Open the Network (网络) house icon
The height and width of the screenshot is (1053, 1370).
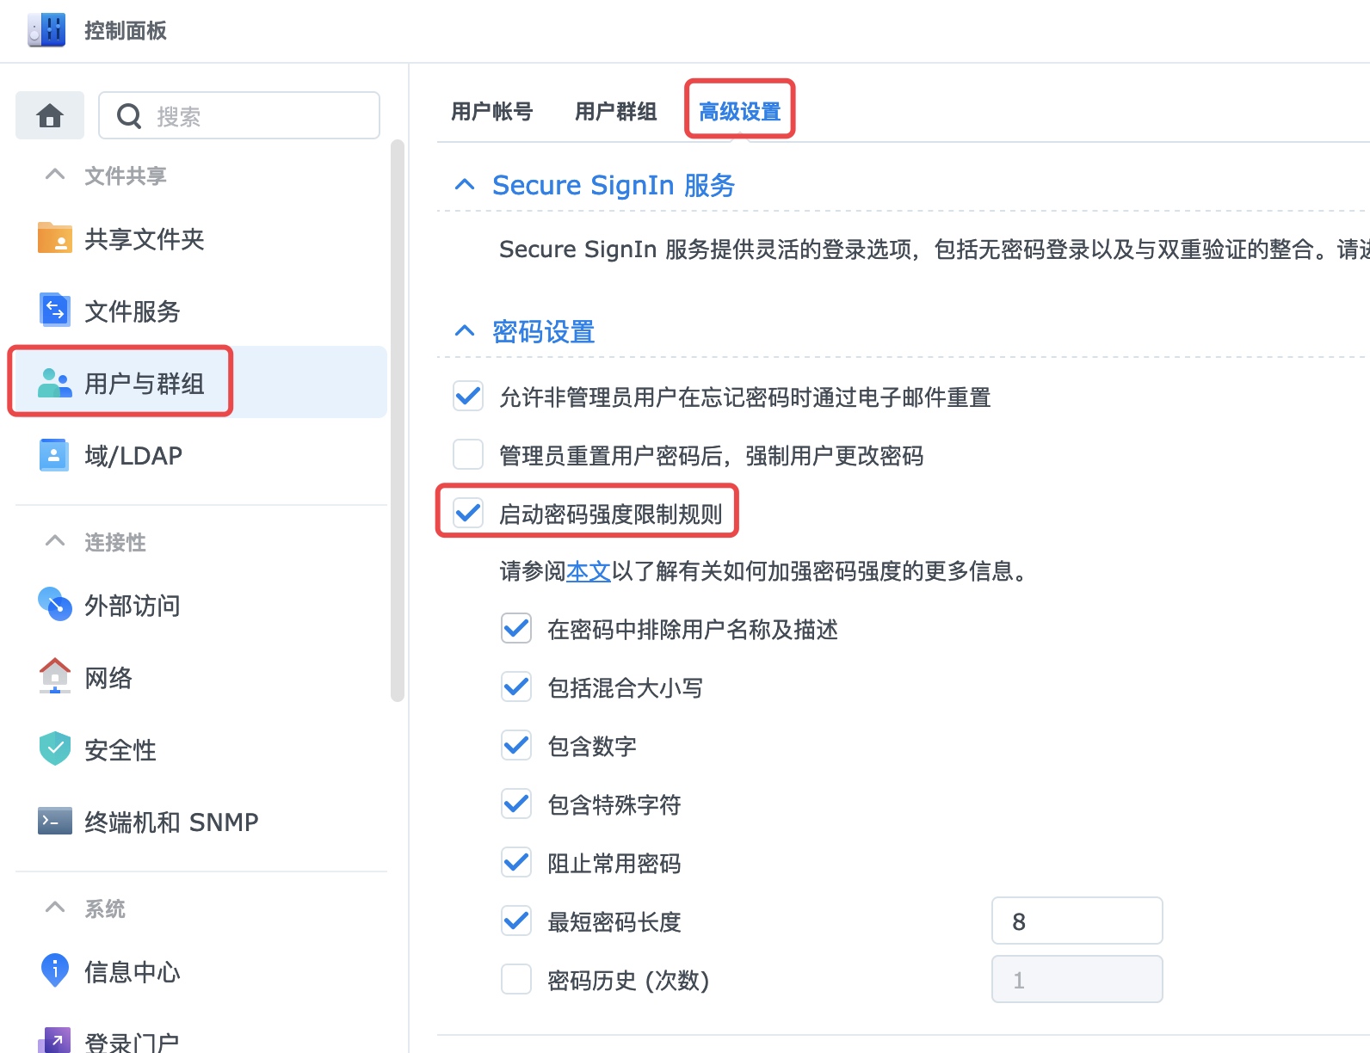coord(55,677)
